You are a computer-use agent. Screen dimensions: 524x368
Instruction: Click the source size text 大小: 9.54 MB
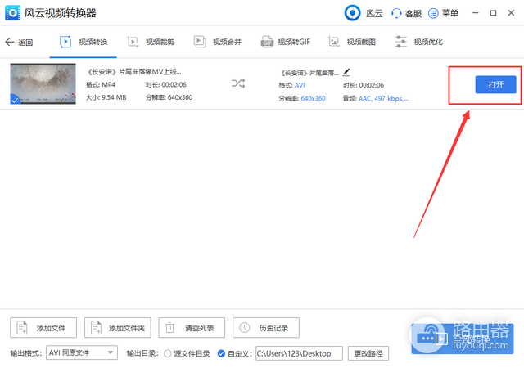[x=106, y=97]
